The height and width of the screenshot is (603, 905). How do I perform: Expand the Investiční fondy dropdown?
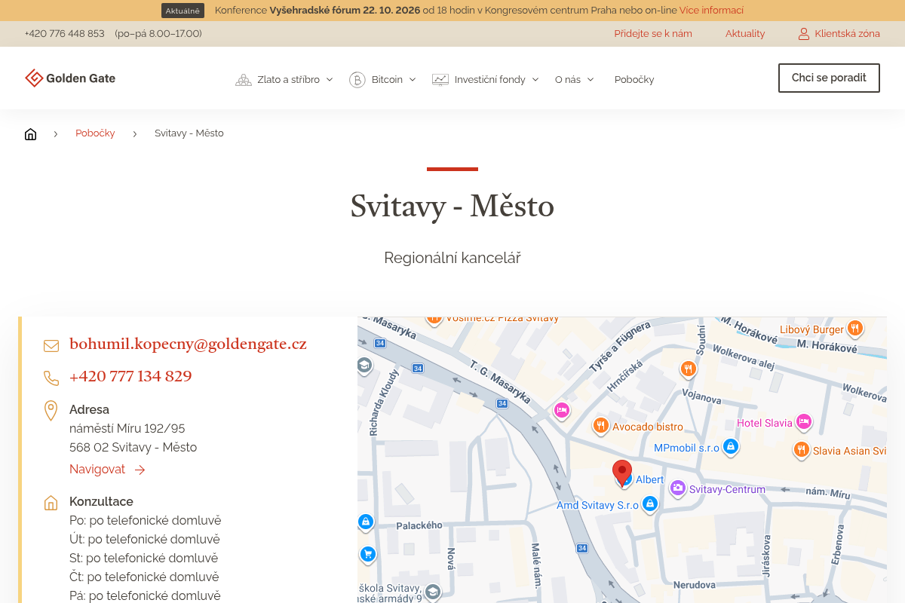[x=486, y=79]
